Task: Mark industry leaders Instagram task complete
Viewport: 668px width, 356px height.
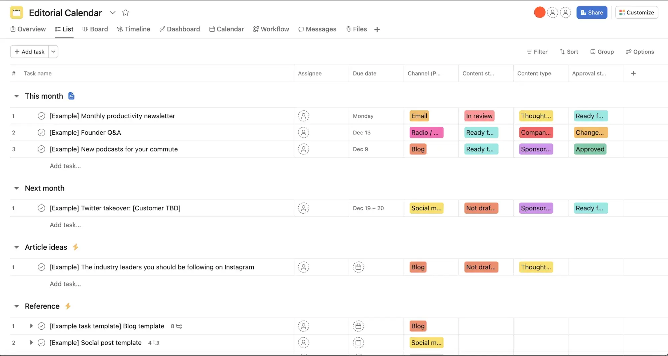Action: click(x=41, y=267)
